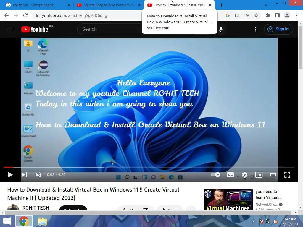The height and width of the screenshot is (227, 303).
Task: Open video settings gear
Action: 245,175
